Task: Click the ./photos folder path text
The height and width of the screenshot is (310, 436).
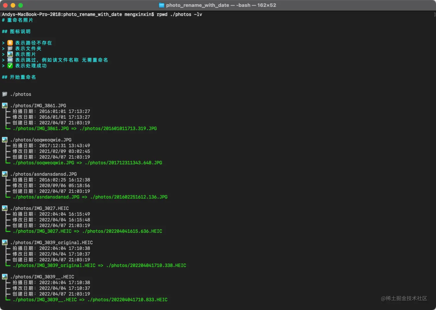Action: tap(20, 94)
